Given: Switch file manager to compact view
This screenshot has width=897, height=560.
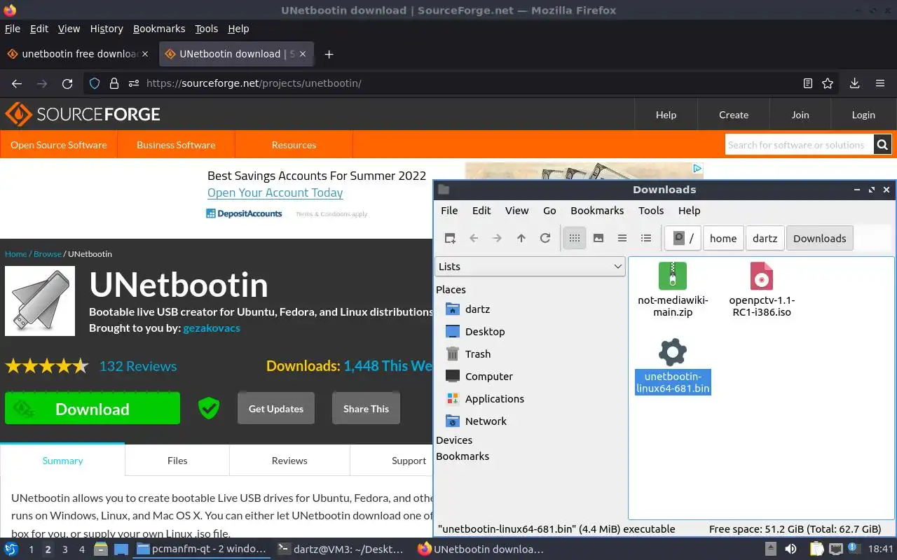Looking at the screenshot, I should coord(622,238).
